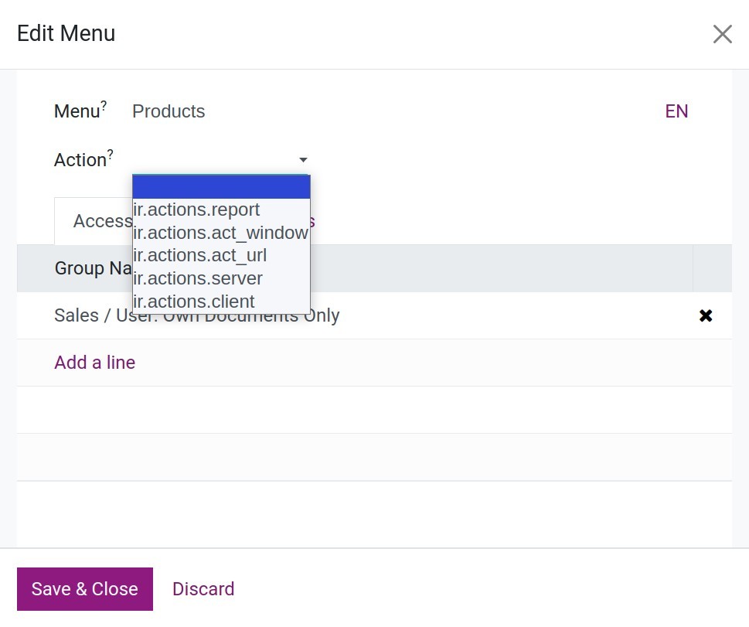749x627 pixels.
Task: Click Add a line link
Action: [94, 363]
